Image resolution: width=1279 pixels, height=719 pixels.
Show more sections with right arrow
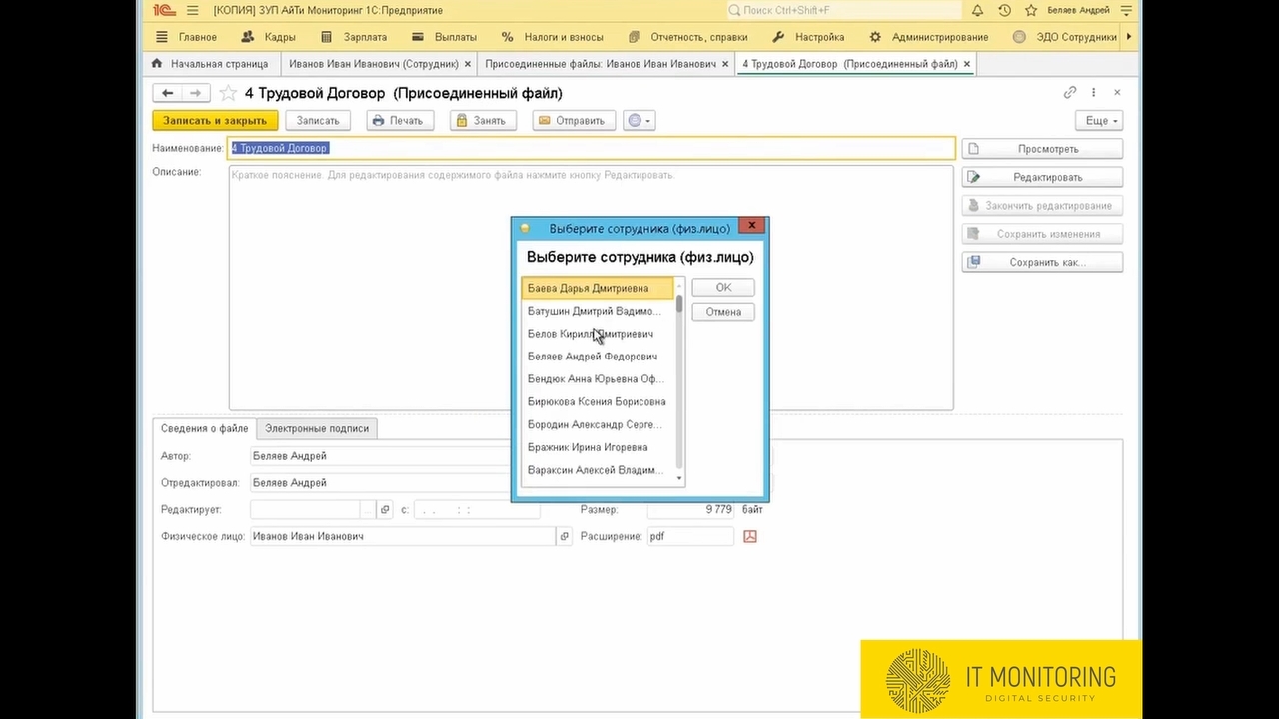(1130, 37)
